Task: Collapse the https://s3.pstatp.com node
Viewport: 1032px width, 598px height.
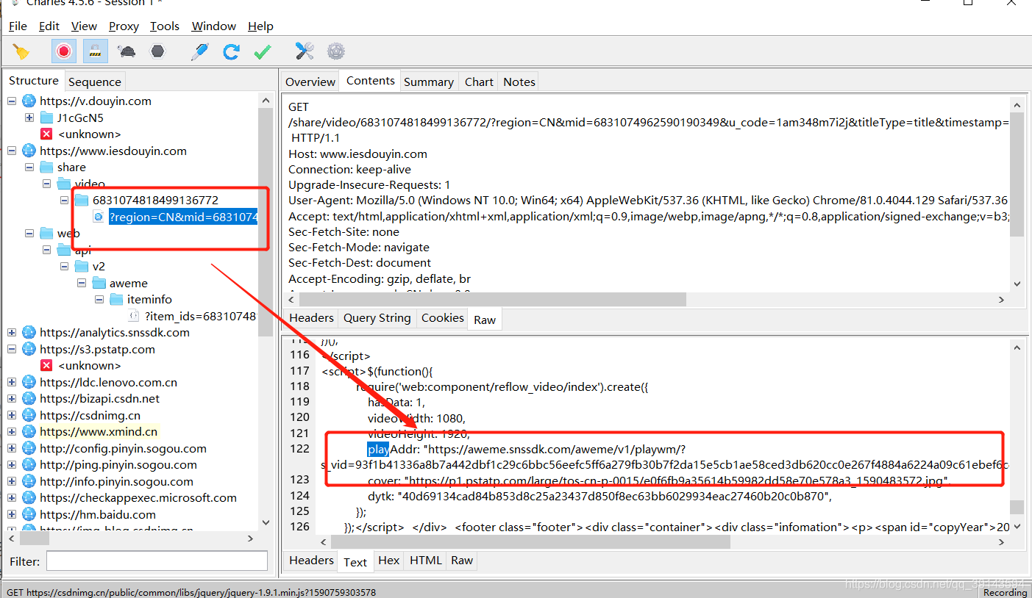Action: pyautogui.click(x=12, y=349)
